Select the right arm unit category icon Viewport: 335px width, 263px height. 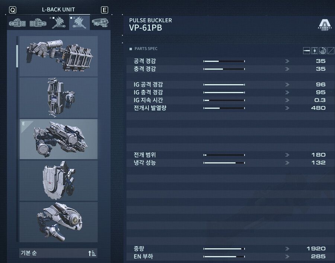click(x=17, y=23)
